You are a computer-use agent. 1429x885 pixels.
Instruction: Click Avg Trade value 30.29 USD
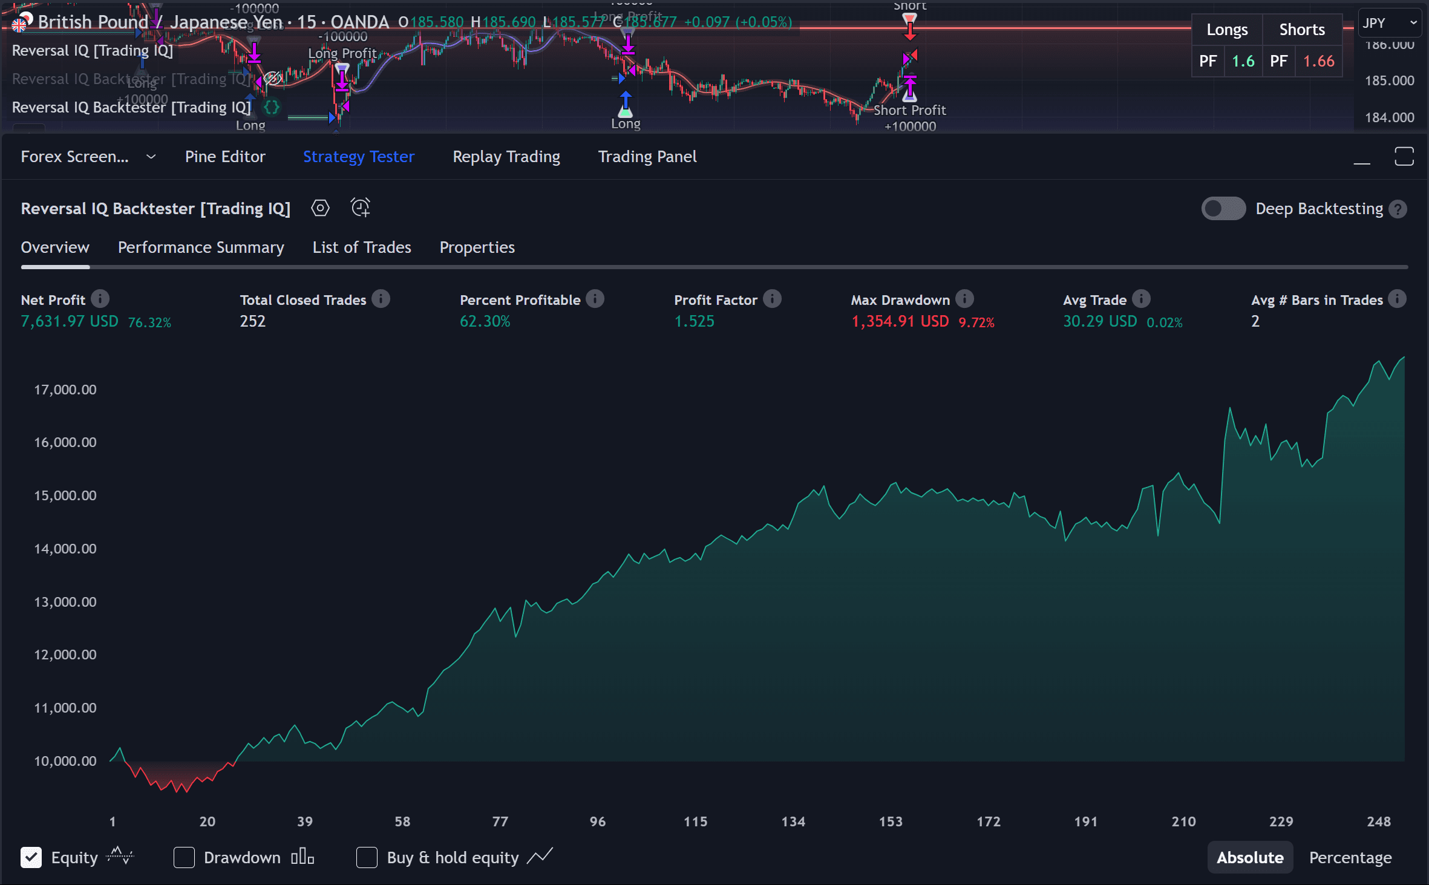click(1100, 321)
